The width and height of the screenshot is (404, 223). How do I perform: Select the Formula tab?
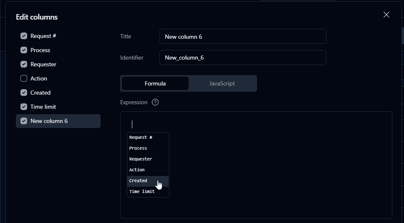click(x=155, y=83)
